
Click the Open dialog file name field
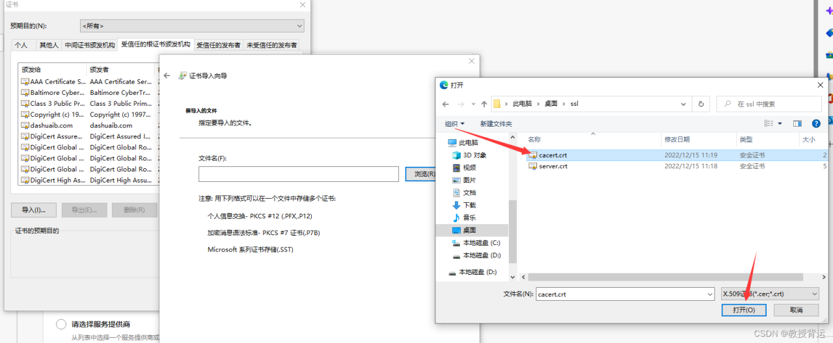[625, 294]
